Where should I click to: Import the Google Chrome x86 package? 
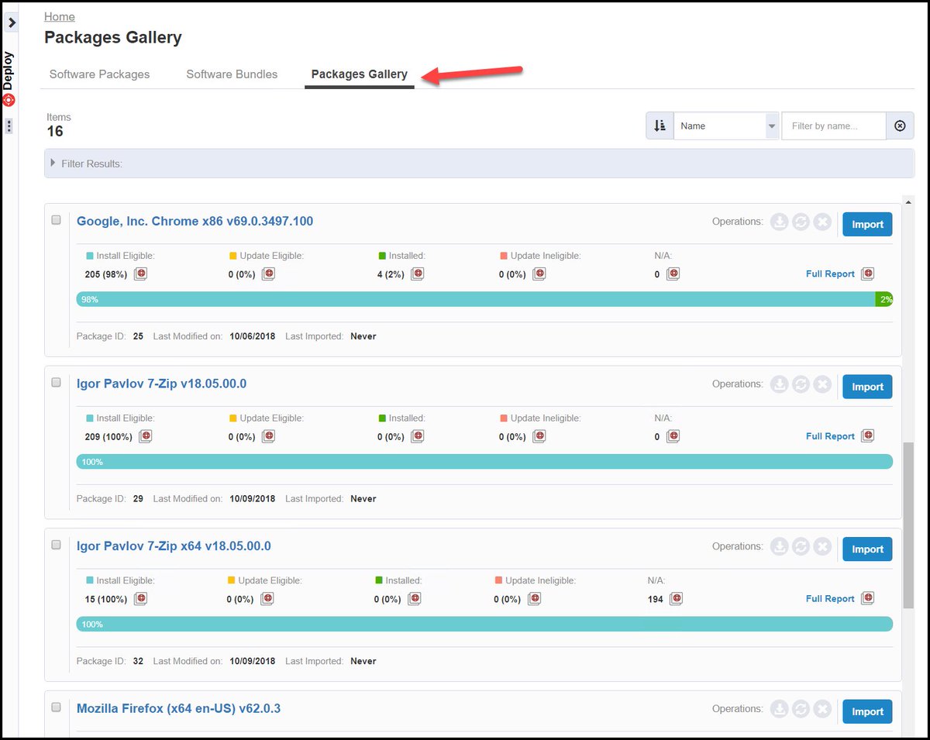[x=867, y=224]
